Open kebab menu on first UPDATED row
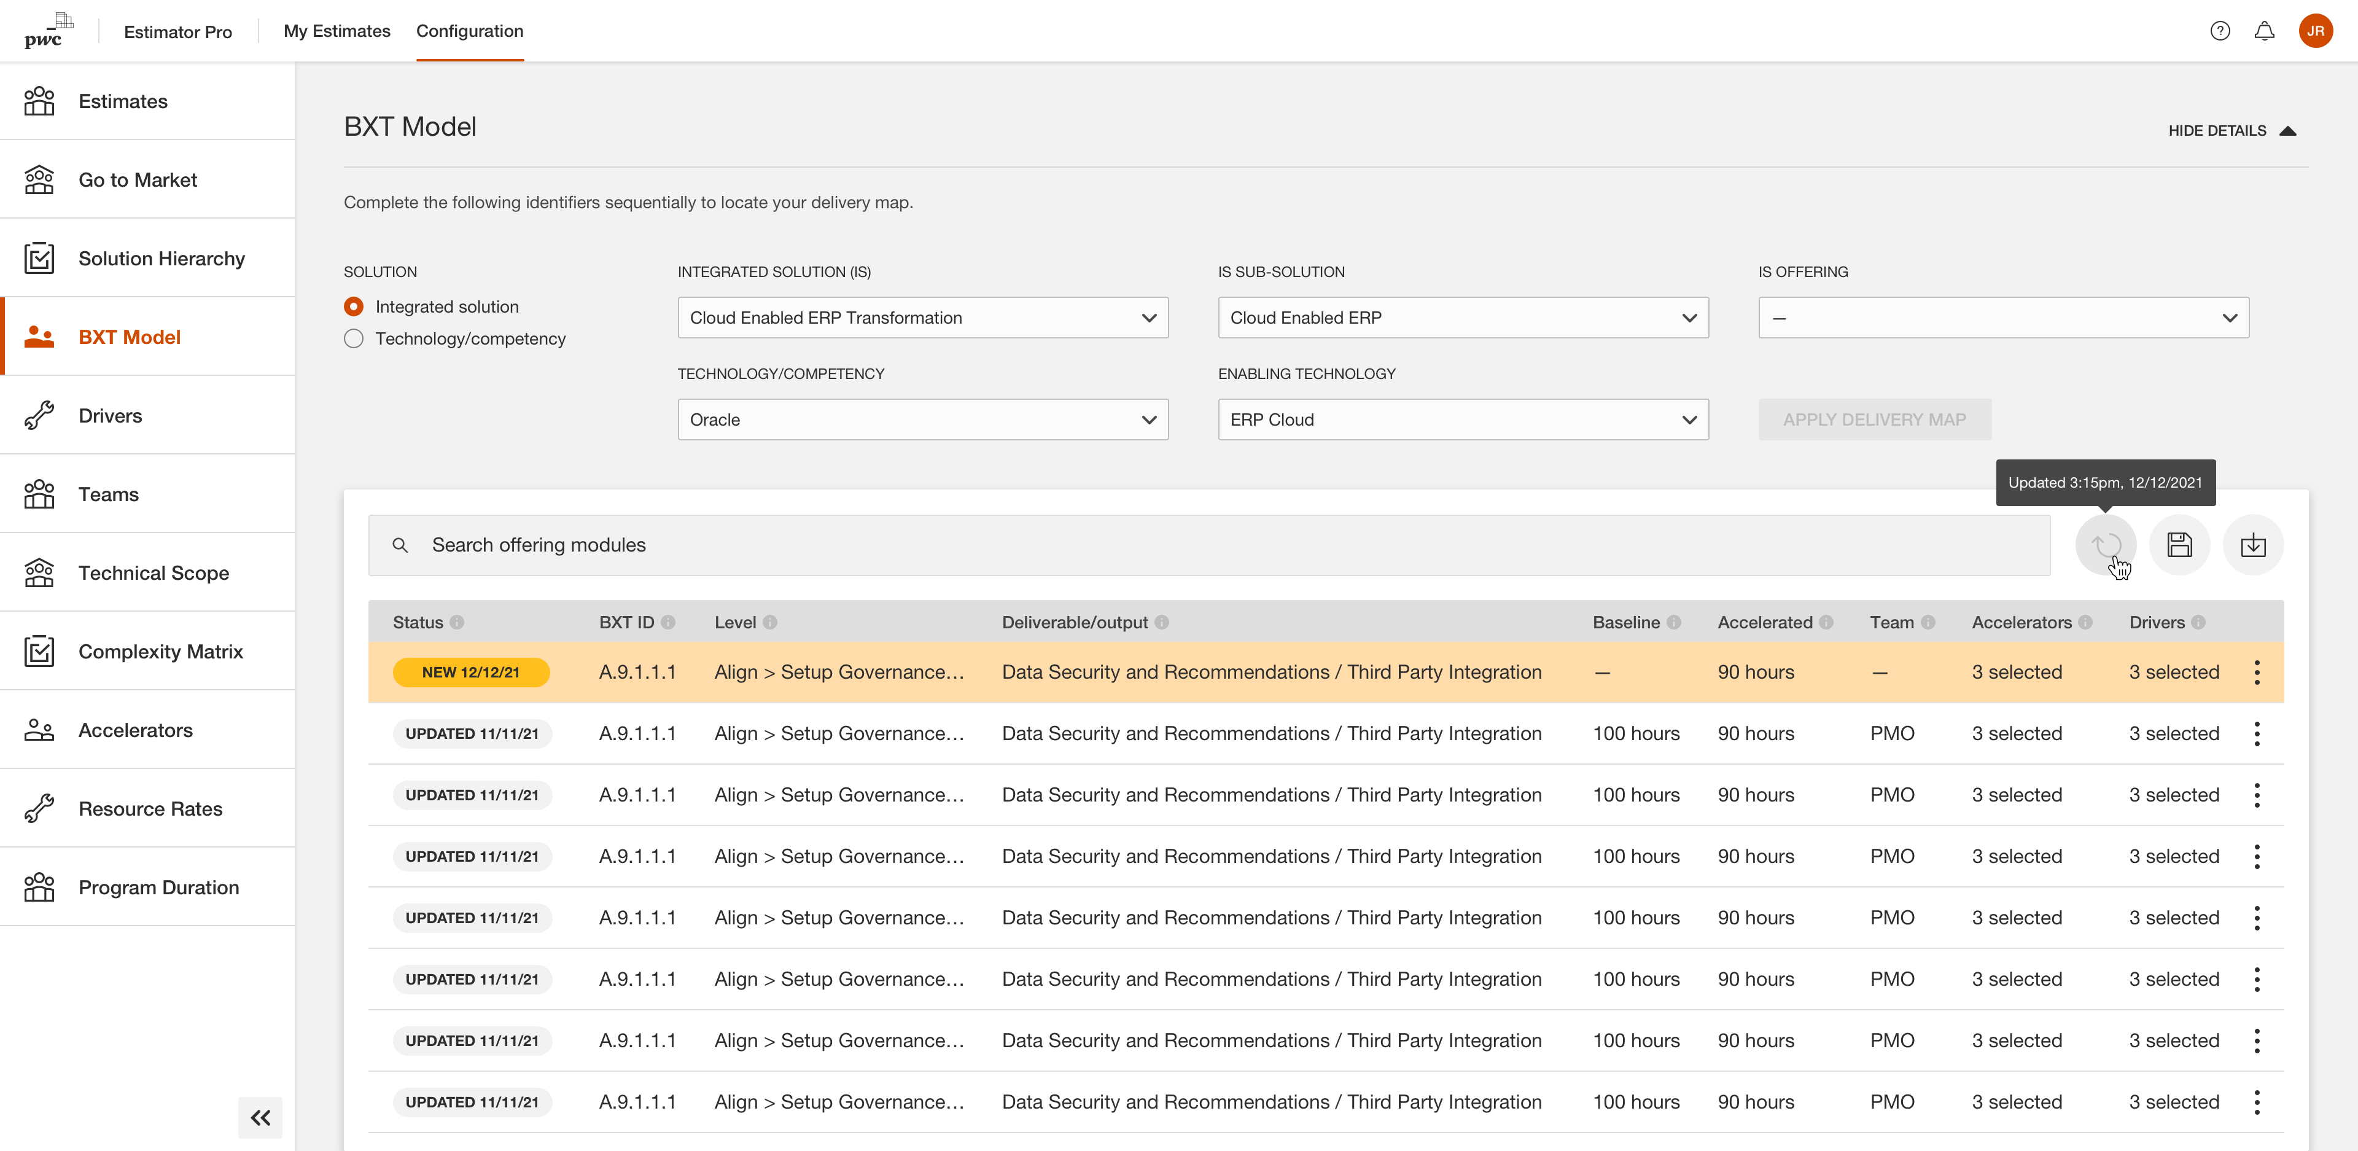2358x1151 pixels. [x=2257, y=733]
